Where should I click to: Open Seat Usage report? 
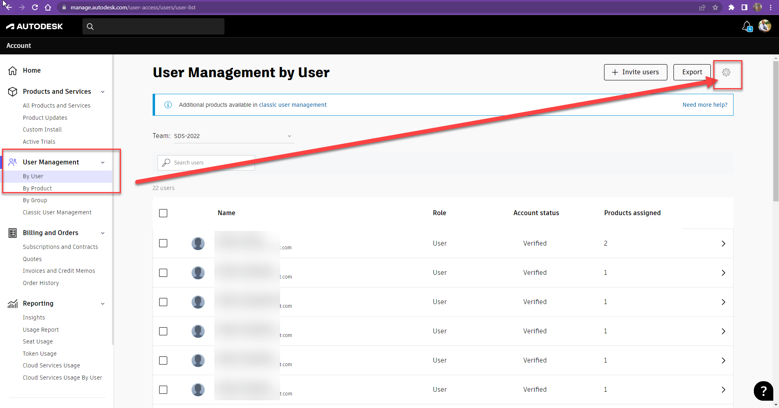[x=38, y=341]
